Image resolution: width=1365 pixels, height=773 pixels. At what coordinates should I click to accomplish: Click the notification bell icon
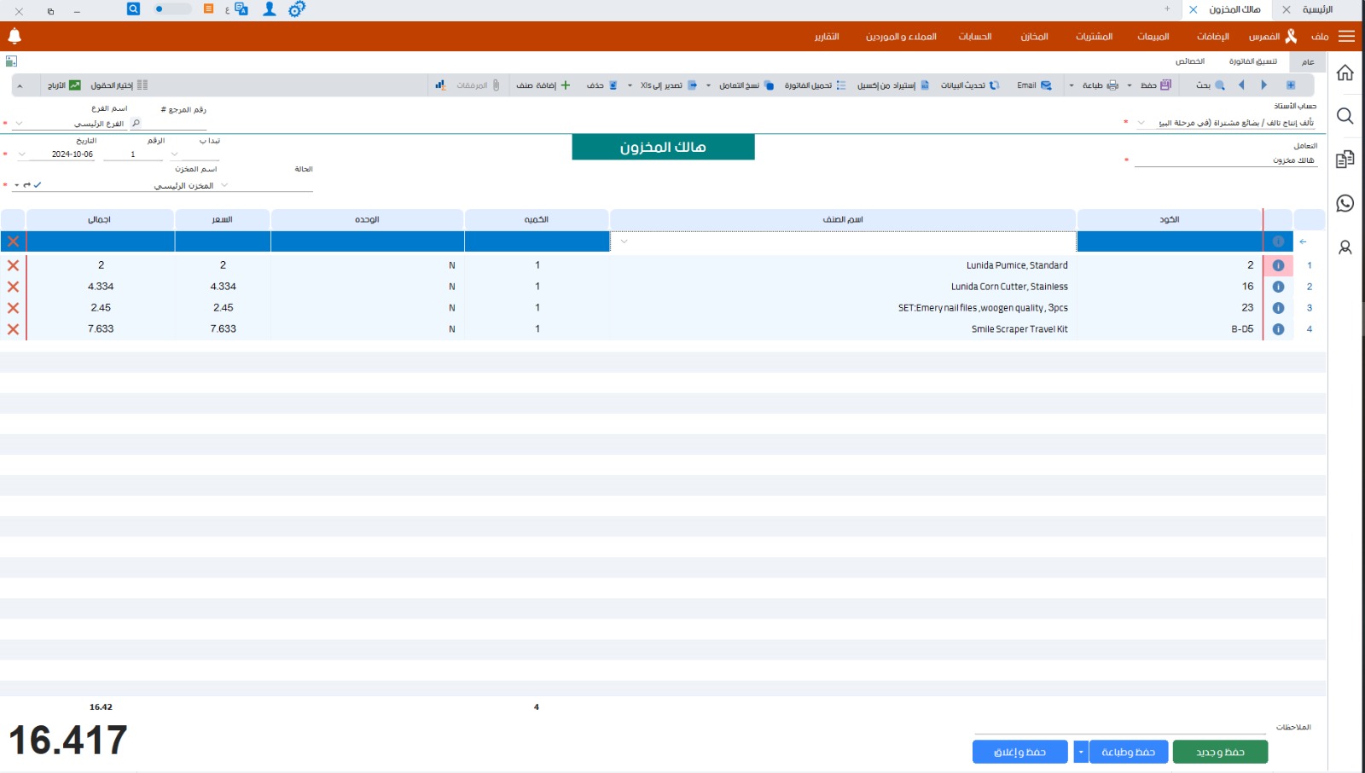15,36
